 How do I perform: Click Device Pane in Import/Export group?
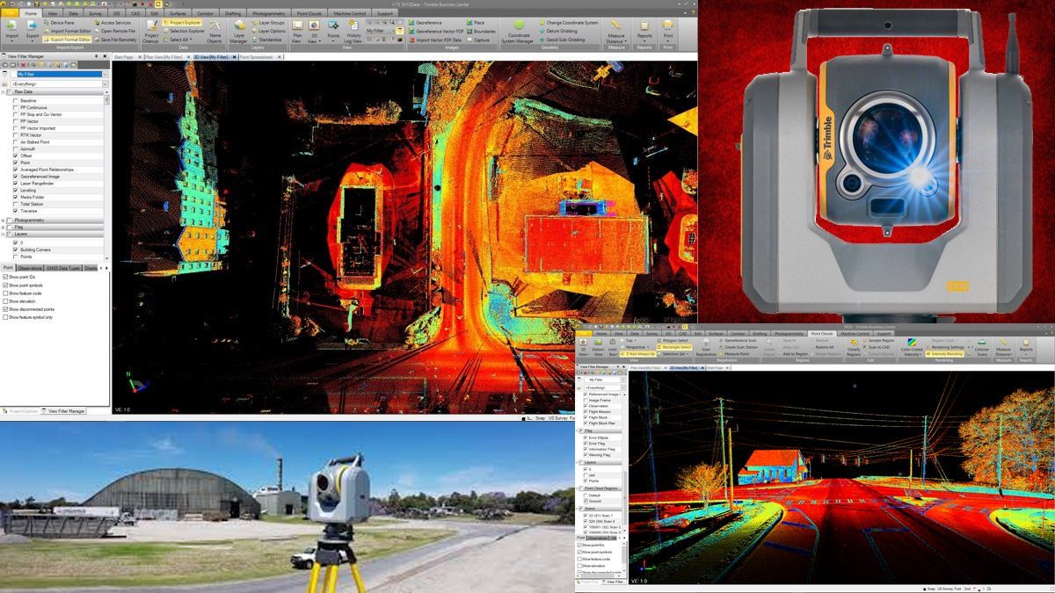(x=60, y=22)
